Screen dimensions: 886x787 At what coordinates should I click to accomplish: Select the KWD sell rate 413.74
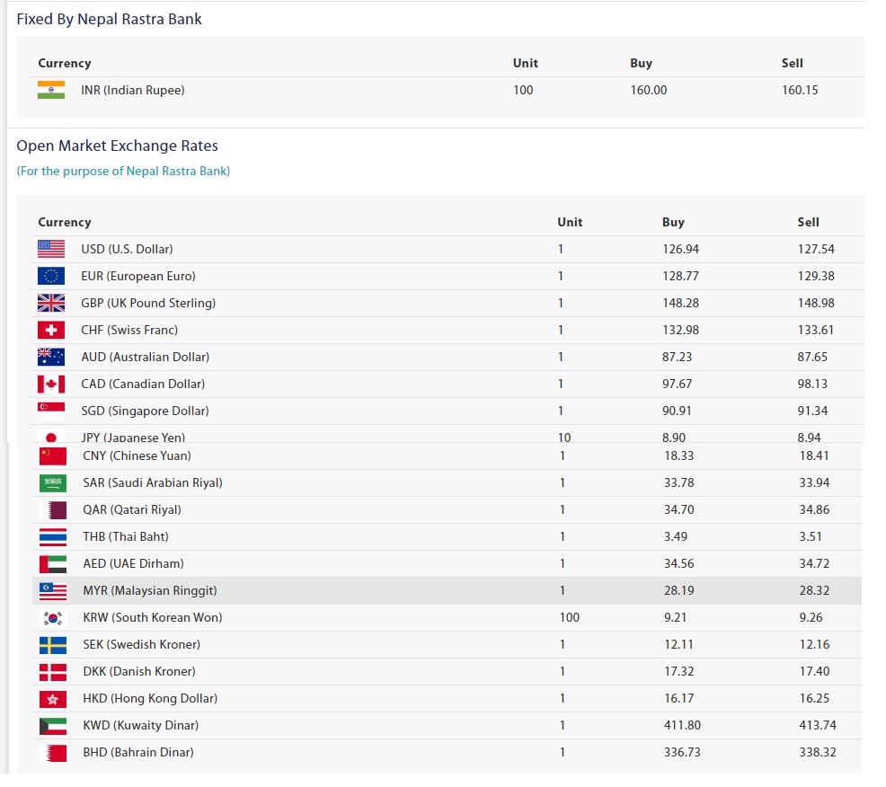818,725
